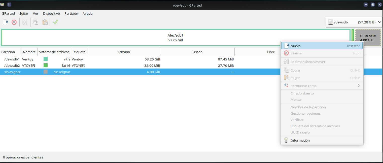The height and width of the screenshot is (163, 383).
Task: Click the 27.70 MiB used cell
Action: click(x=226, y=66)
